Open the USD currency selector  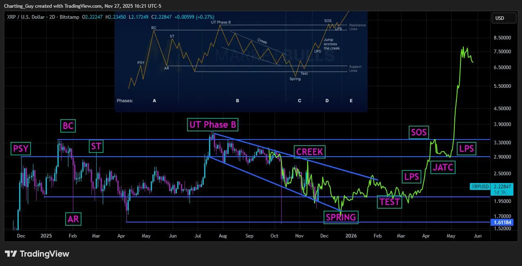(504, 18)
